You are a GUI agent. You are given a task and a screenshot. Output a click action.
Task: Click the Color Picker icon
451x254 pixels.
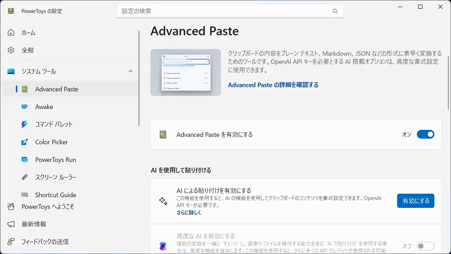click(x=25, y=142)
